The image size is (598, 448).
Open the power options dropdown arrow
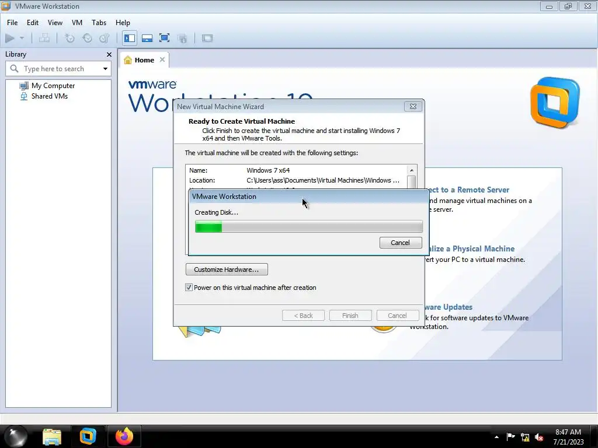[x=22, y=38]
